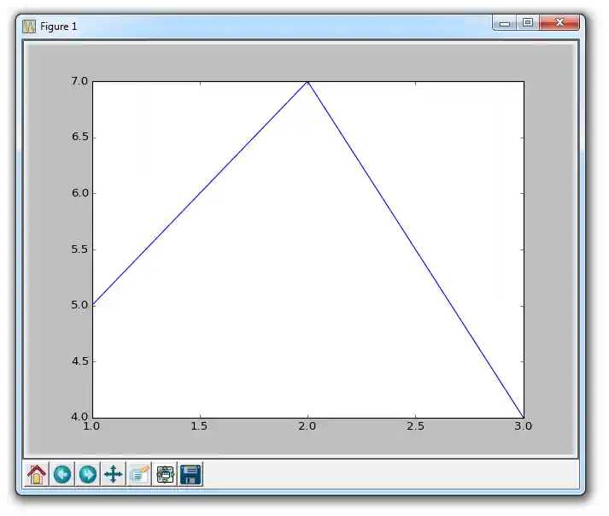Screen dimensions: 609x516
Task: Maximize the Figure 1 window
Action: point(528,23)
